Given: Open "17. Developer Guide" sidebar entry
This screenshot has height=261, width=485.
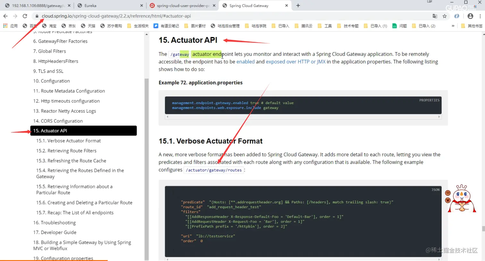Looking at the screenshot, I should pos(55,232).
